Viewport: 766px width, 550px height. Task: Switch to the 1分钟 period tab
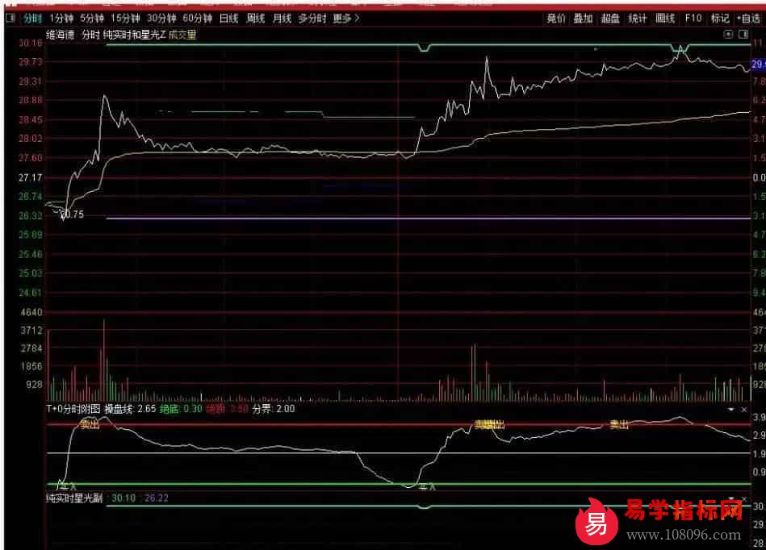[x=61, y=18]
